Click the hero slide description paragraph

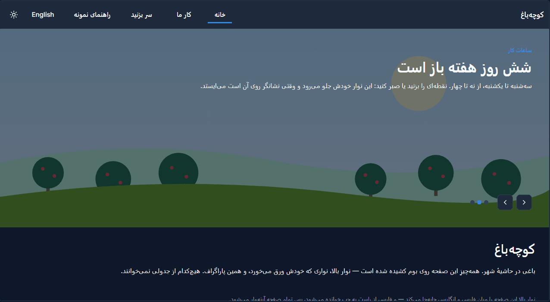tap(366, 86)
